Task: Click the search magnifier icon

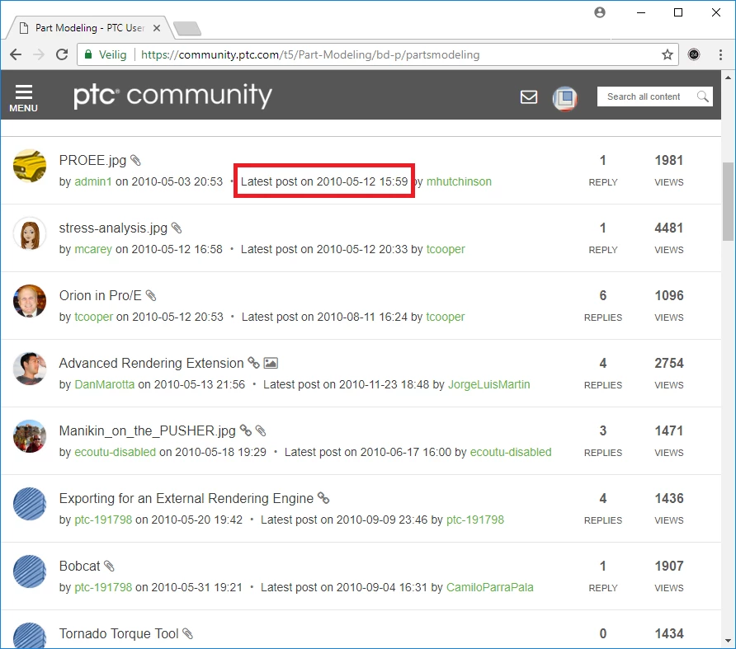Action: tap(702, 96)
